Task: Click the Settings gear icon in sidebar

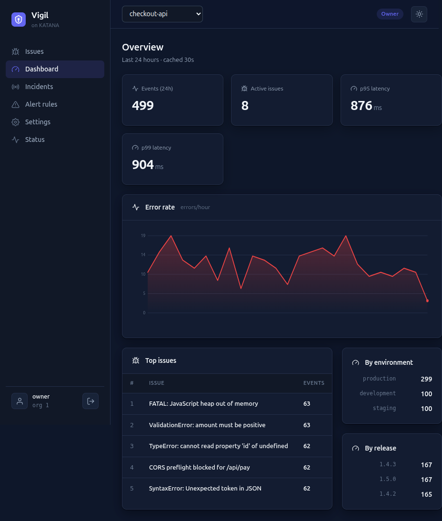Action: (x=15, y=122)
